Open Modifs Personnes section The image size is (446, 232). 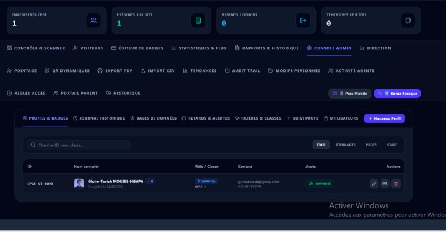tap(294, 70)
